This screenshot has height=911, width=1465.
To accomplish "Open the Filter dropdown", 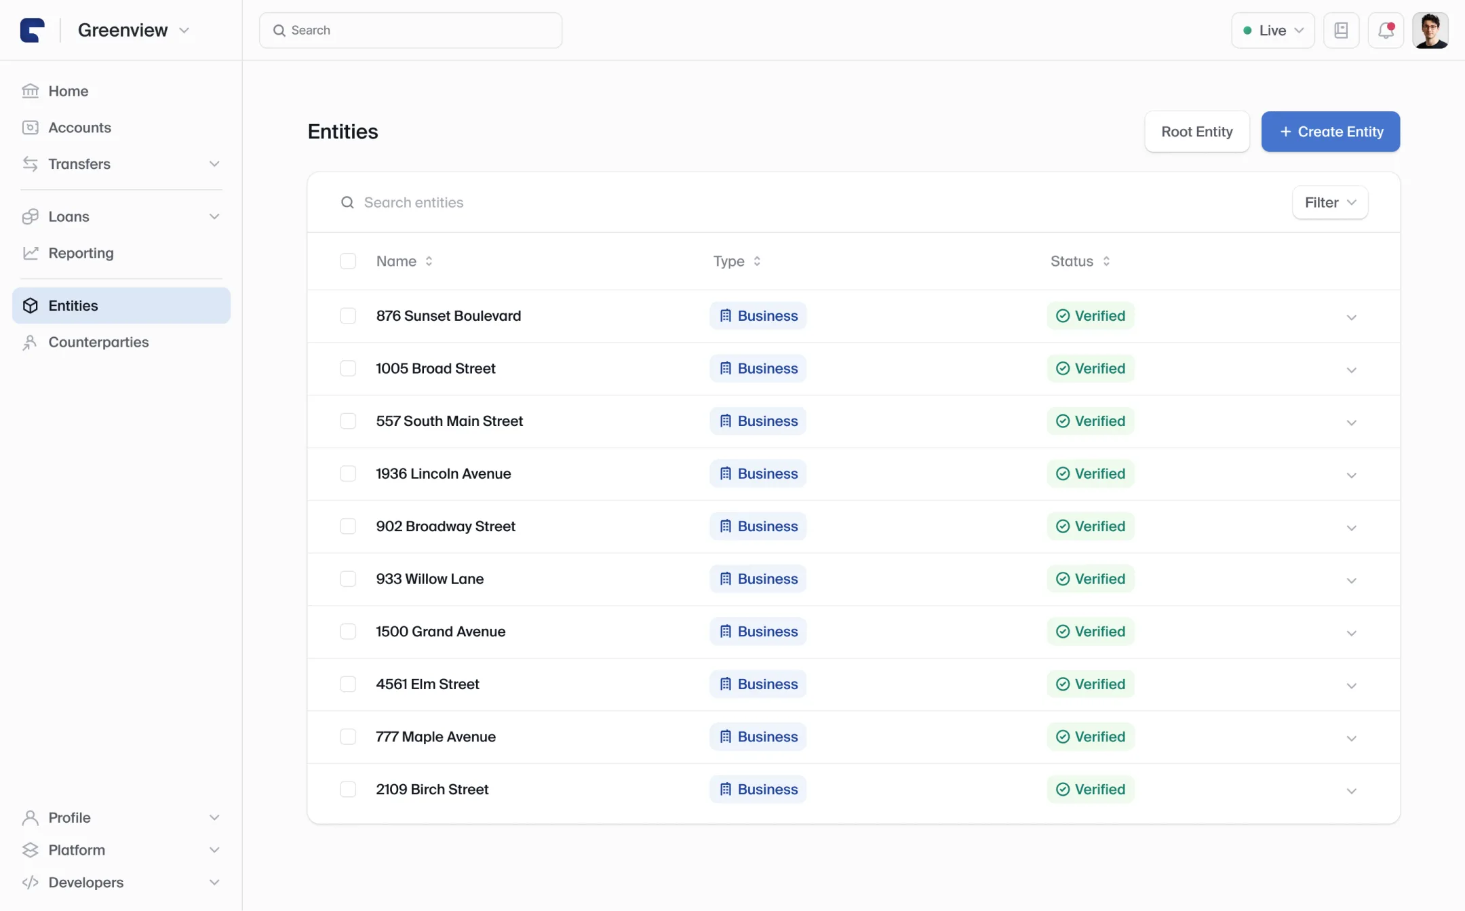I will pos(1330,202).
